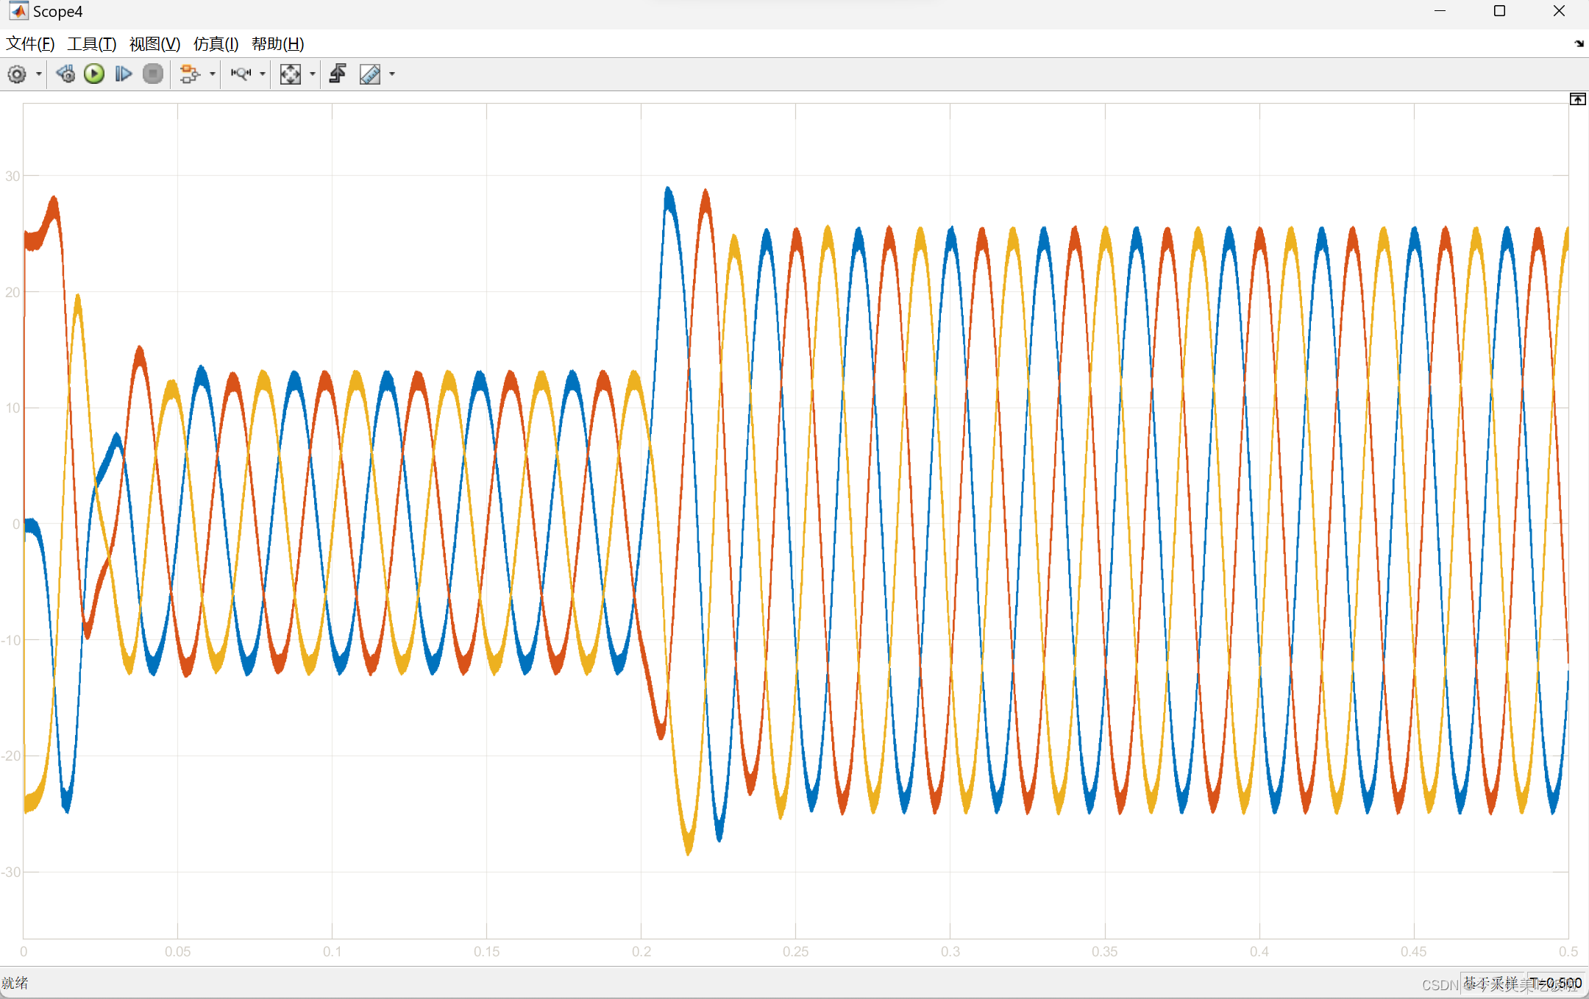This screenshot has width=1589, height=999.
Task: Open the 帮助(H) menu
Action: pos(278,44)
